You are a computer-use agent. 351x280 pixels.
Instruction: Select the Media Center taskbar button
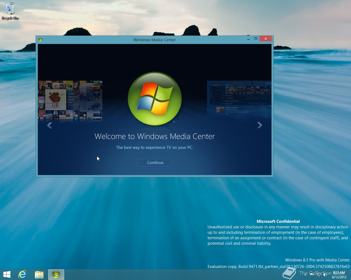click(56, 275)
